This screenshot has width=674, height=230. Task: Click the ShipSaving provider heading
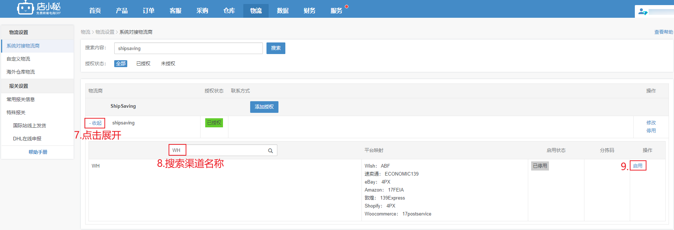pos(123,106)
